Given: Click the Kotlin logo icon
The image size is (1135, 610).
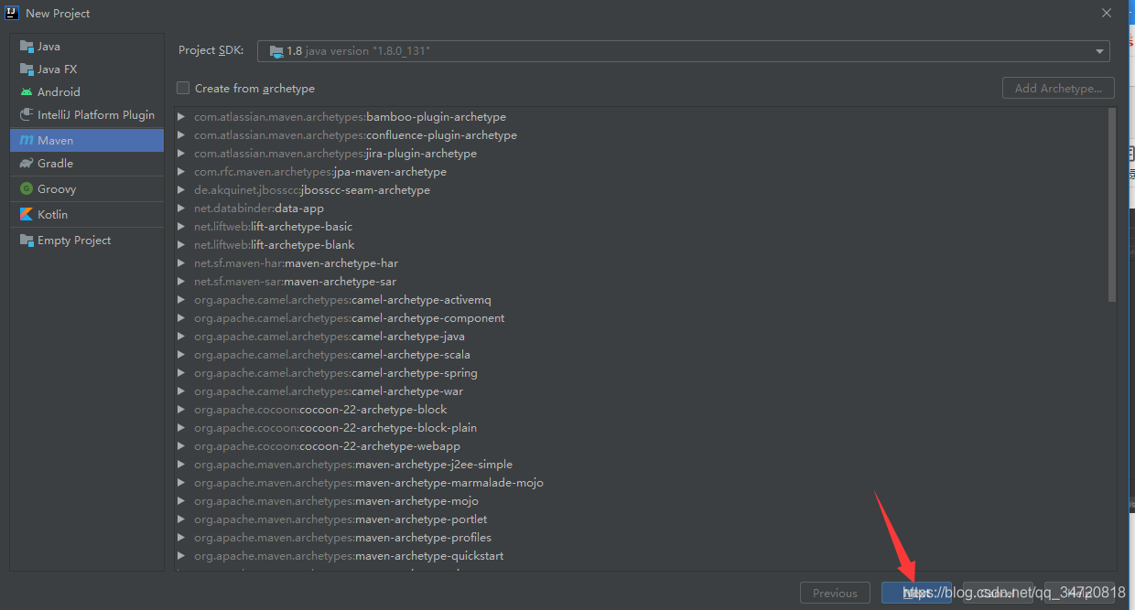Looking at the screenshot, I should pyautogui.click(x=26, y=215).
